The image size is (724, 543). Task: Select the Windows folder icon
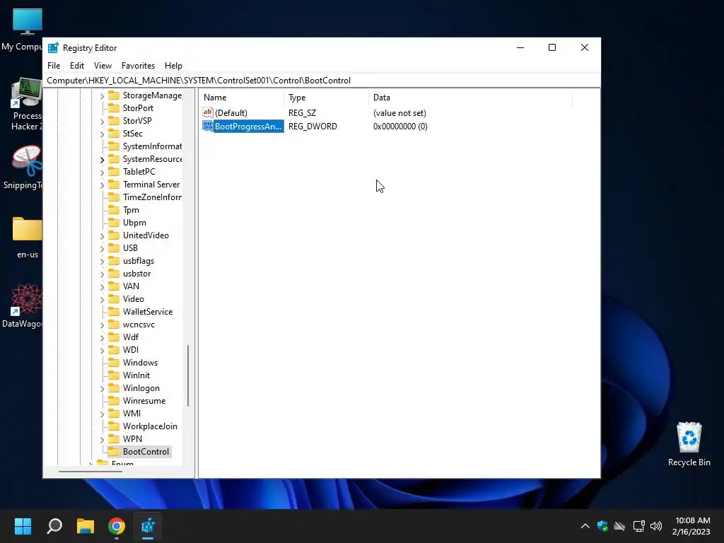[x=114, y=363]
